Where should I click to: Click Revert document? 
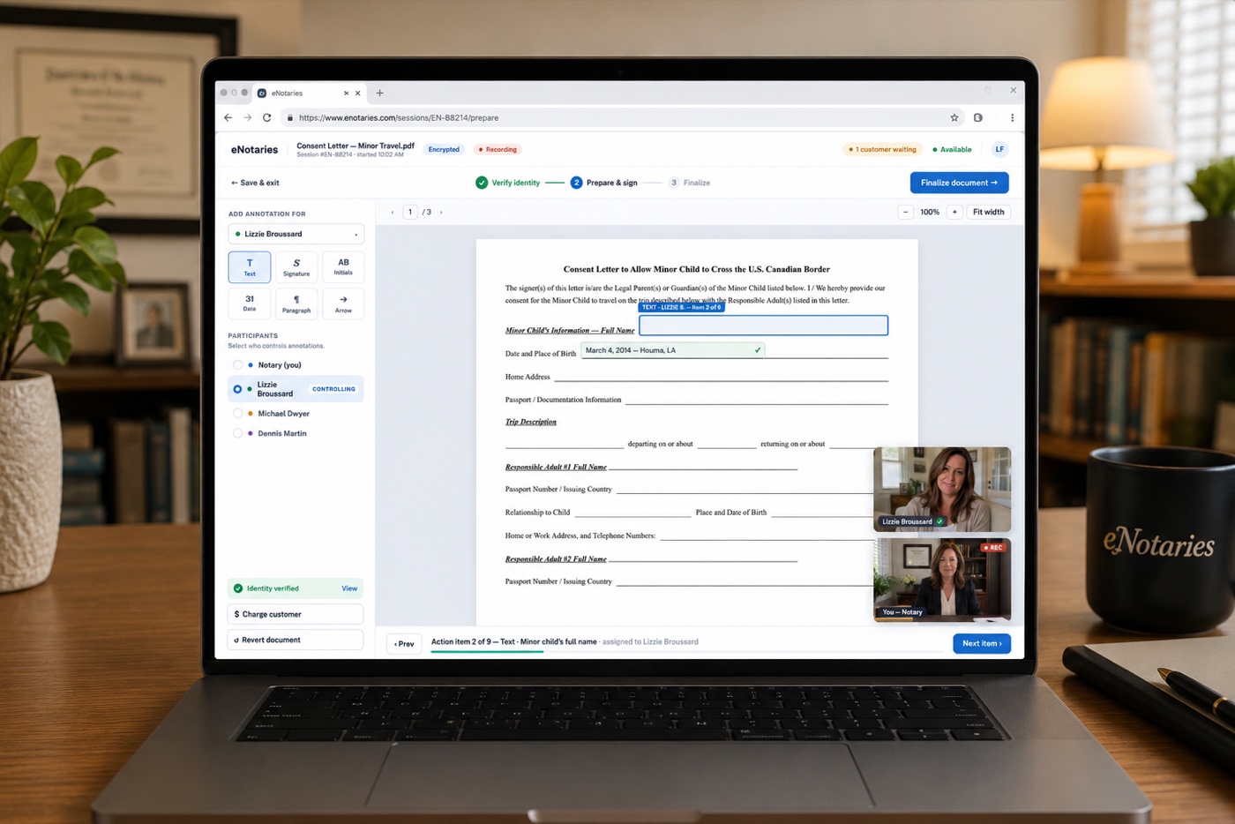pyautogui.click(x=296, y=640)
